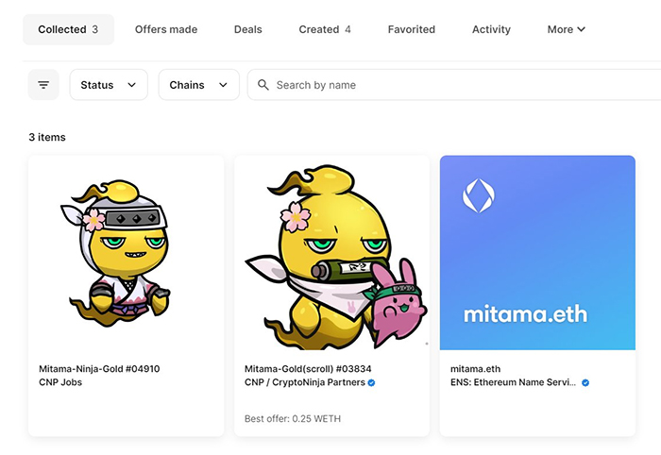Viewport: 661px width, 455px height.
Task: Open the CNP Jobs collection link
Action: 60,382
